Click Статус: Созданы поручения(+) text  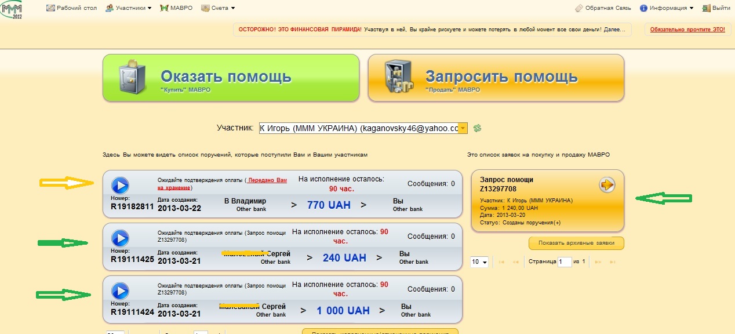(519, 223)
